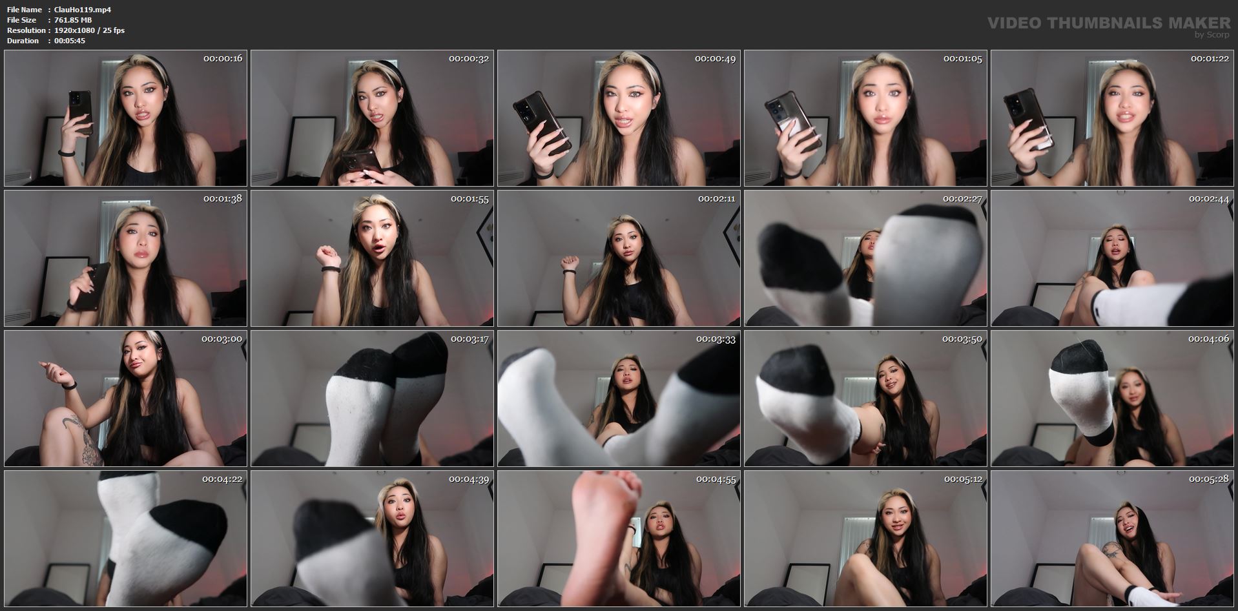Click the resolution value 1920x1080 / 25 fps
Screen dimensions: 1238x611
click(x=89, y=30)
